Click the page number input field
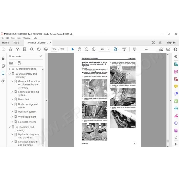Viewport: 179px width, 179px height. (54, 49)
